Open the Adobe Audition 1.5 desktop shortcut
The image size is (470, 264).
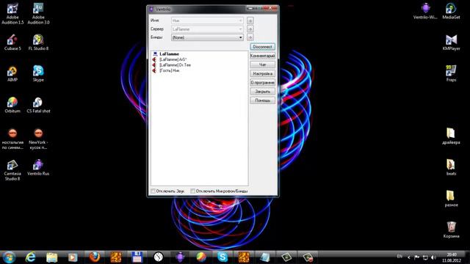click(12, 14)
